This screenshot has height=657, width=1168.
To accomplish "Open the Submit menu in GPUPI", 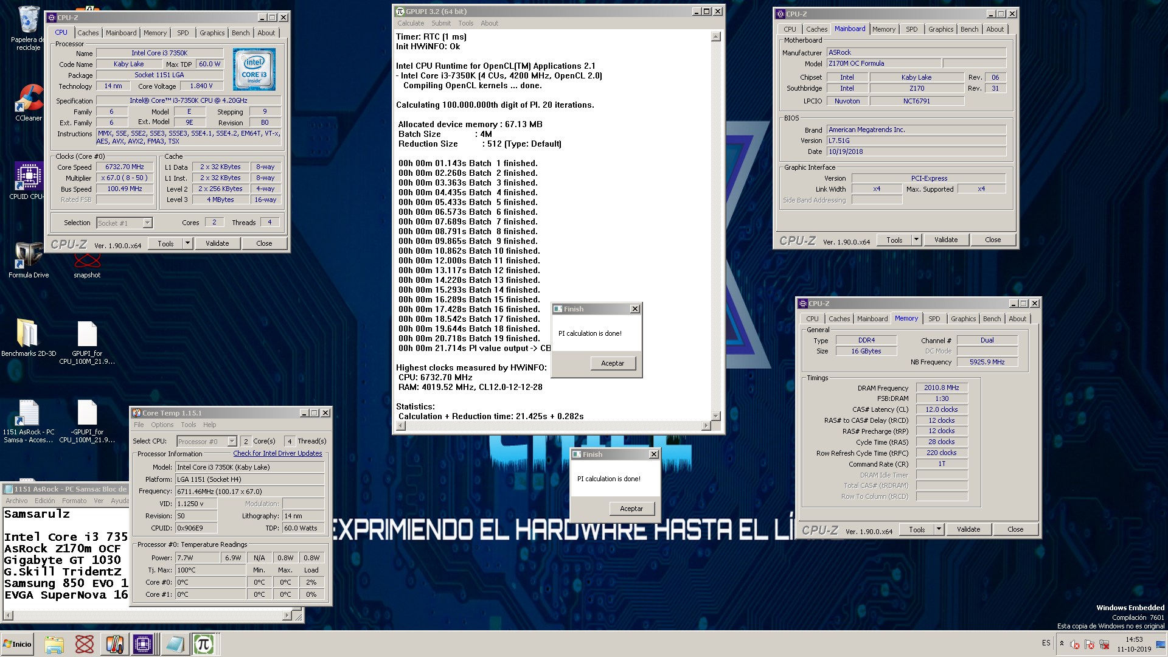I will click(x=441, y=23).
